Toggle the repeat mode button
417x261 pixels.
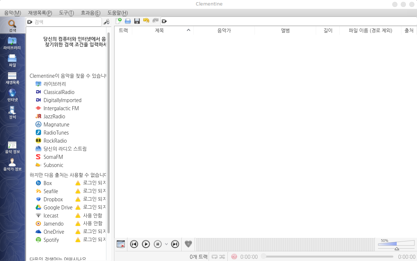pyautogui.click(x=214, y=257)
